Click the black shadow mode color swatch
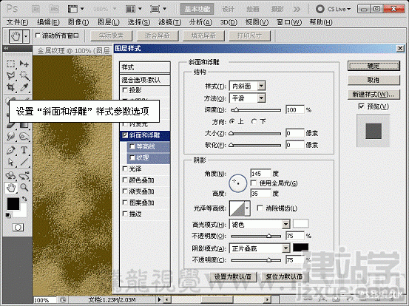The height and width of the screenshot is (306, 409). click(300, 248)
